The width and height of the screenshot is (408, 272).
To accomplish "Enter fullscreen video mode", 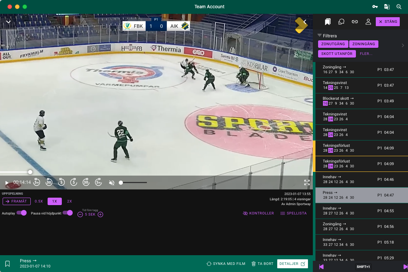I will (x=307, y=182).
